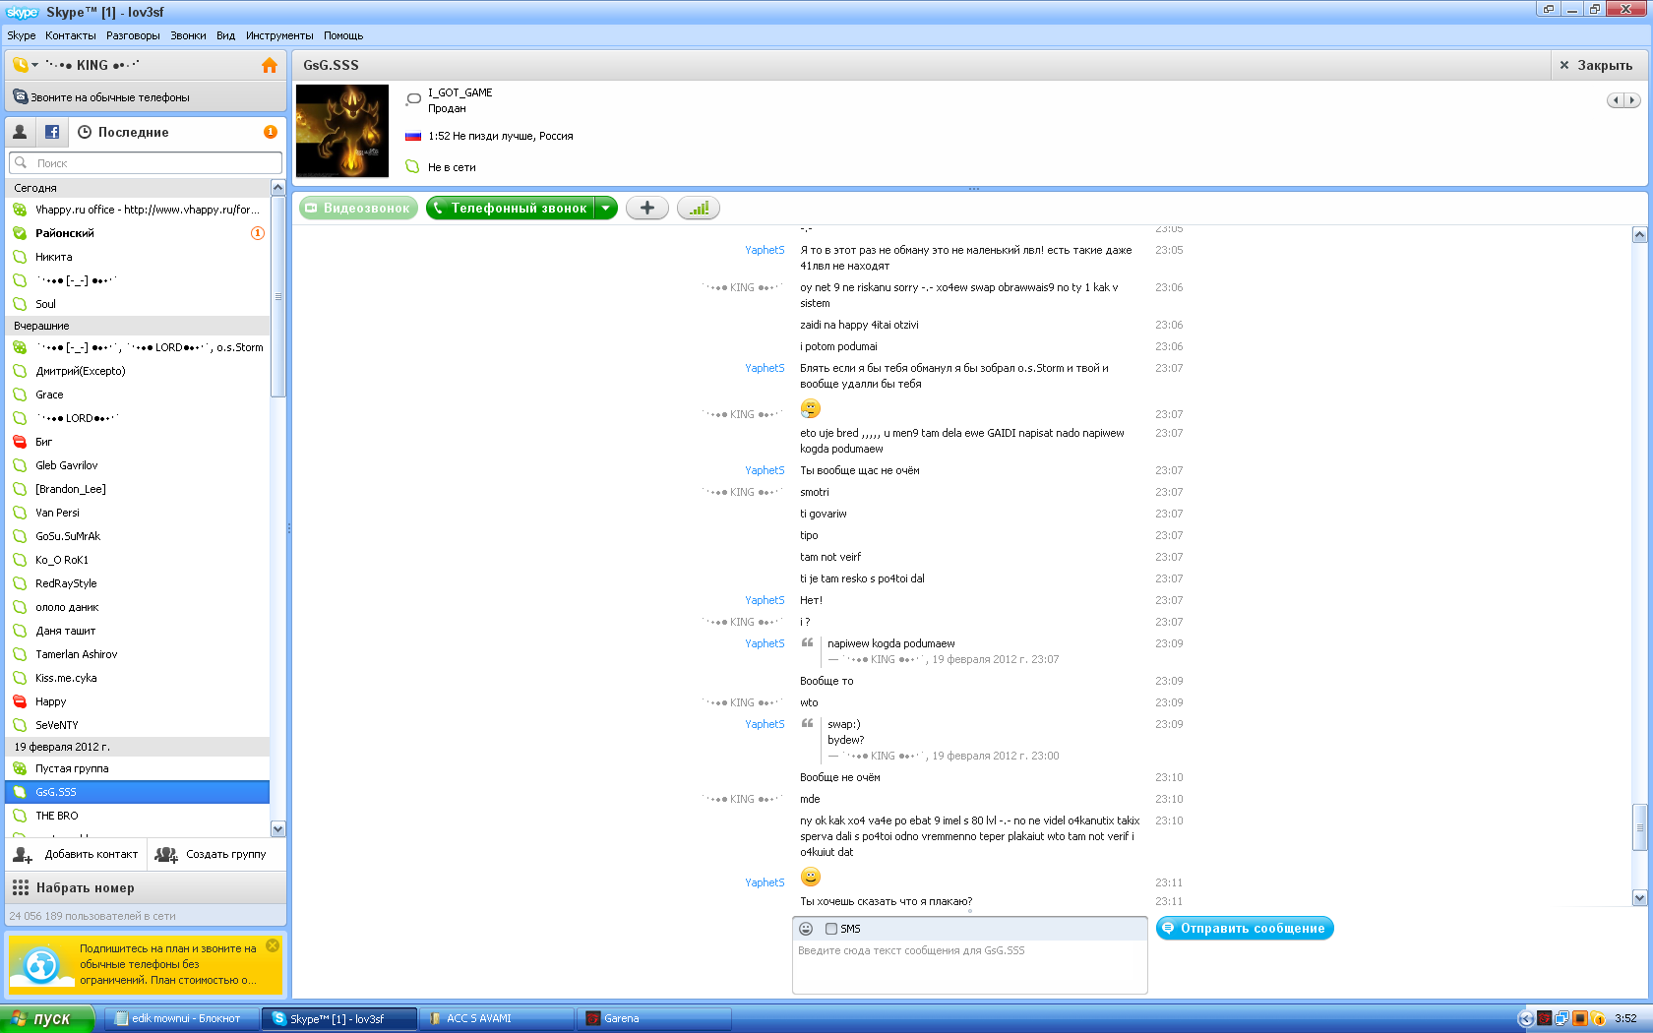Click the notification badge on Последние tab

pos(271,132)
